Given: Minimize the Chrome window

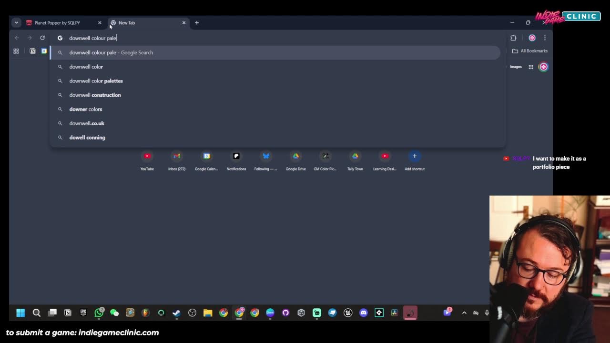Looking at the screenshot, I should [512, 22].
